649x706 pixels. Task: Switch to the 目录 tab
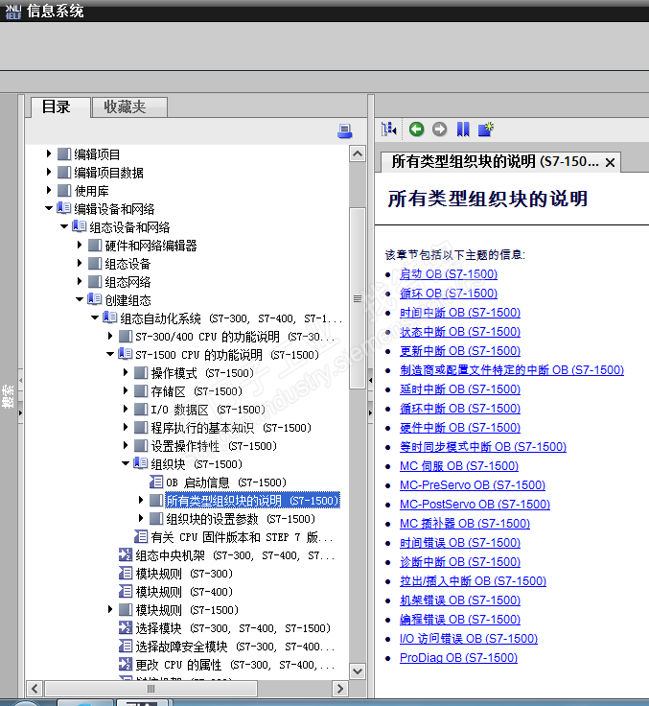[x=60, y=107]
